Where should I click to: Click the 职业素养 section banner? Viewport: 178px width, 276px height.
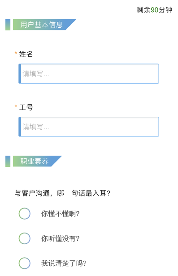tap(37, 161)
